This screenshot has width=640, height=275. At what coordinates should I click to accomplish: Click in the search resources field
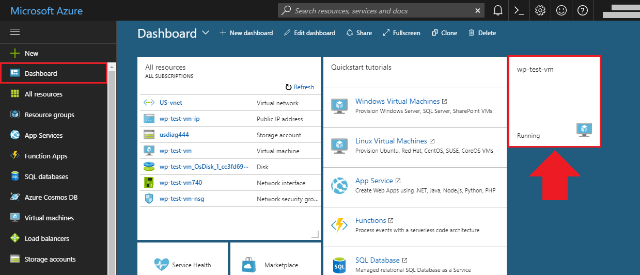pos(382,11)
